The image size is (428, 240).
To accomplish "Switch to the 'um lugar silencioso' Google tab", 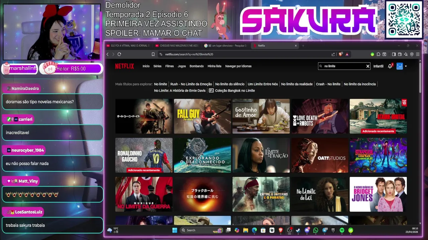I will (226, 46).
